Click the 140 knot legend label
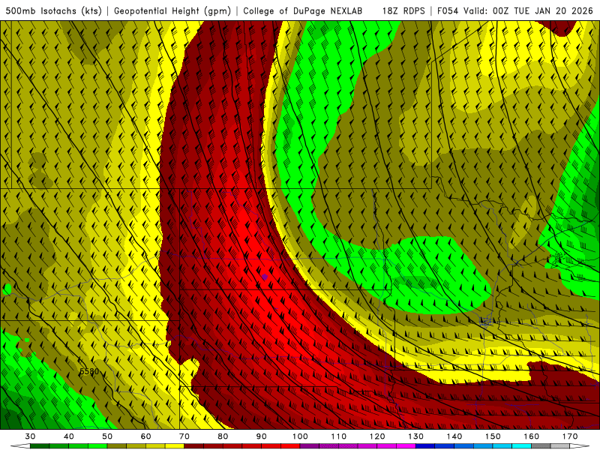This screenshot has width=600, height=450. [x=454, y=436]
